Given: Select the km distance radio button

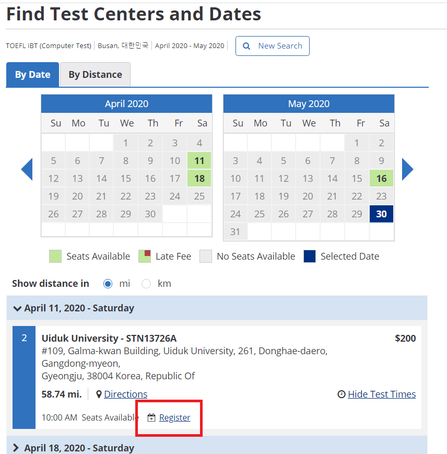Looking at the screenshot, I should click(146, 284).
